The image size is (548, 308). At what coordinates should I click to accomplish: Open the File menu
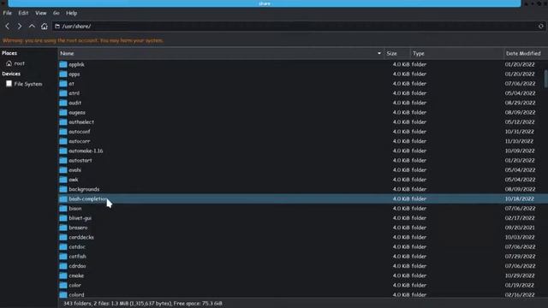[x=8, y=13]
